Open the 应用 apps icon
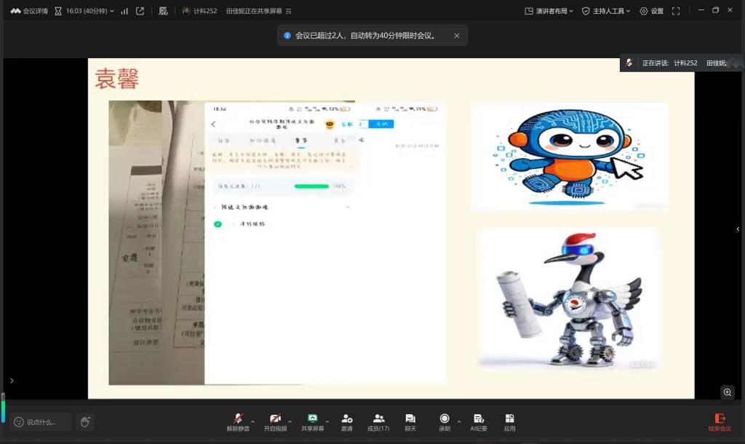745x444 pixels. click(510, 419)
